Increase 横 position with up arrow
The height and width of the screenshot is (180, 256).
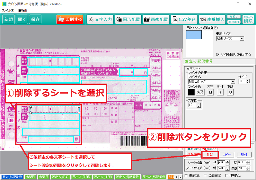coord(228,162)
